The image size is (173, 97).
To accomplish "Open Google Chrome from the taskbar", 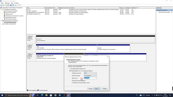I will 55,95.
